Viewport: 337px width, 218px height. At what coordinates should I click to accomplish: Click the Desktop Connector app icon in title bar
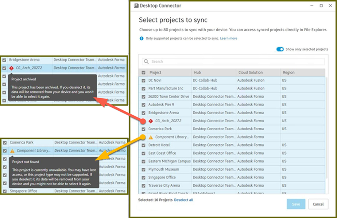pyautogui.click(x=136, y=5)
